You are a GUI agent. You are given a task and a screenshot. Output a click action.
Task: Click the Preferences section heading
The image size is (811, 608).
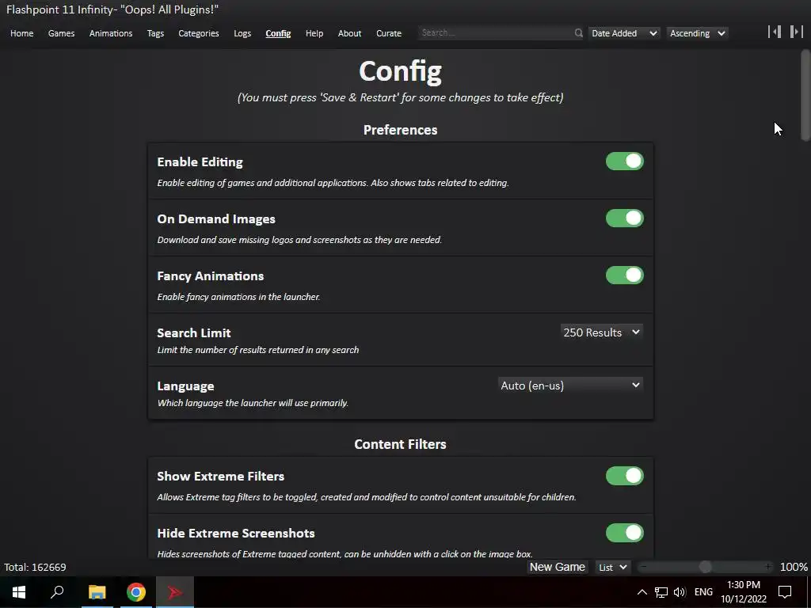coord(400,130)
